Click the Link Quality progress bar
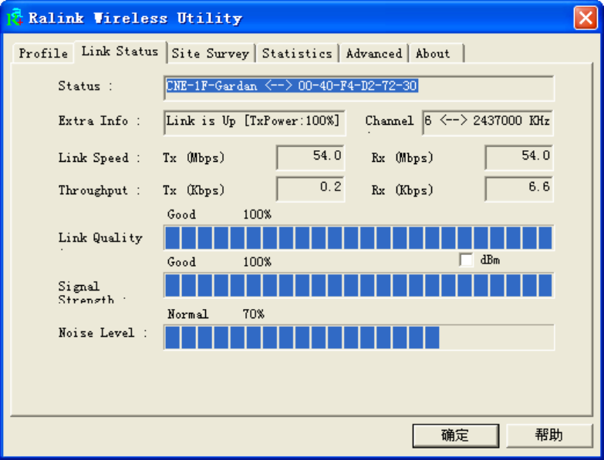 pyautogui.click(x=359, y=238)
